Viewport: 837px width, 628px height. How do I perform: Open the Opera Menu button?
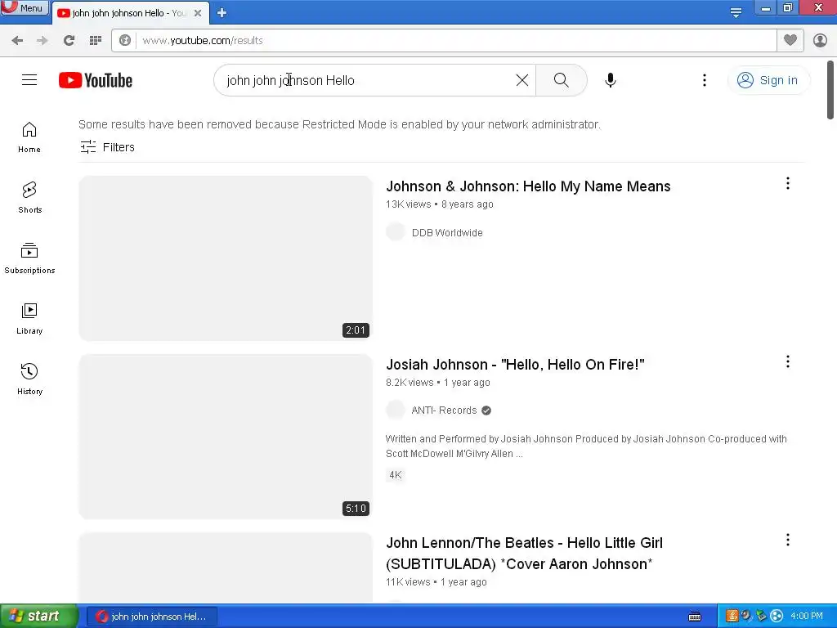pyautogui.click(x=25, y=8)
